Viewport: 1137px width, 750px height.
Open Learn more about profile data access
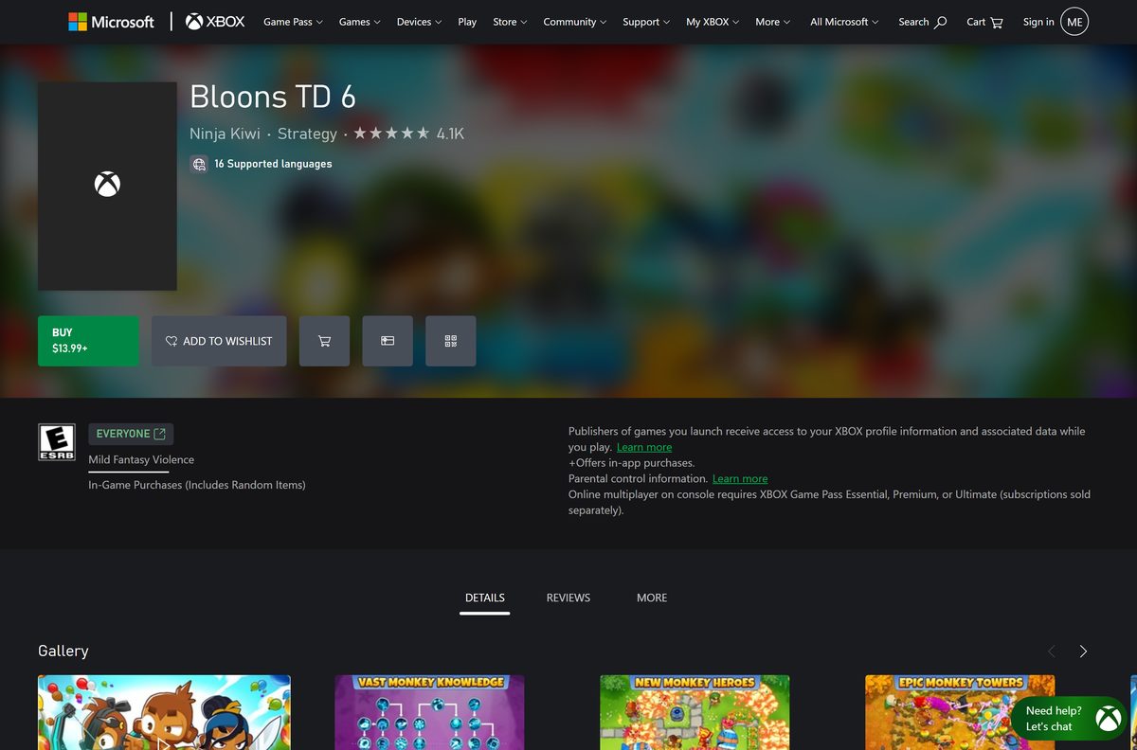[x=644, y=447]
